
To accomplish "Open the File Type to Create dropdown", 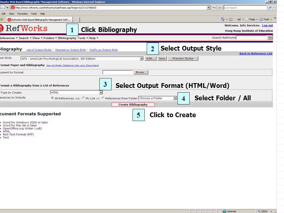I will point(101,93).
